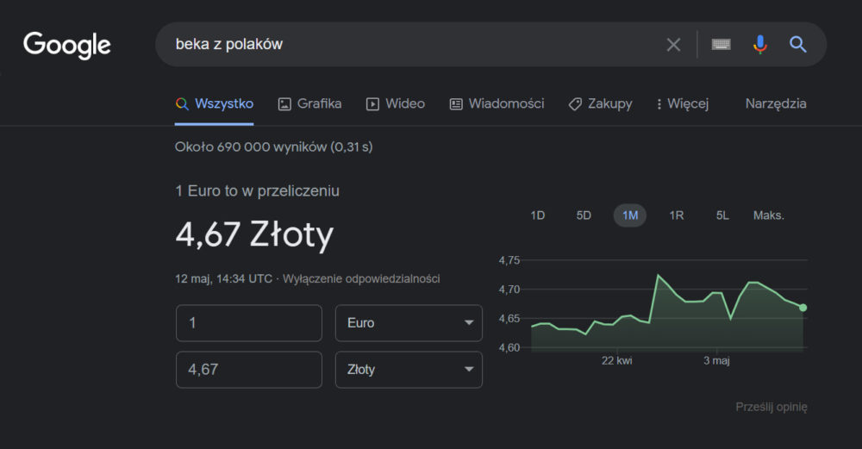Select the 1M chart range

tap(630, 215)
